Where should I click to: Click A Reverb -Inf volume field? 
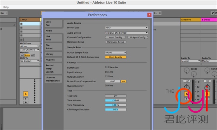click(x=187, y=81)
